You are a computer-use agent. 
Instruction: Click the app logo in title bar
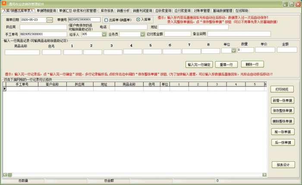click(x=4, y=3)
